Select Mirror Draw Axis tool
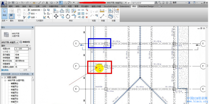Image resolution: width=209 pixels, height=104 pixels. [74, 11]
